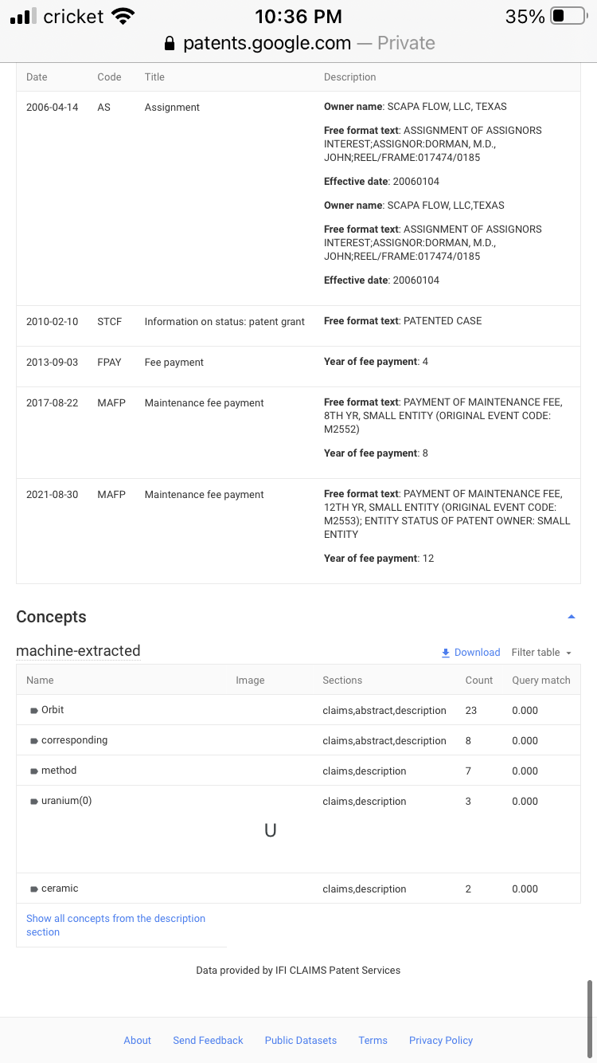Image resolution: width=597 pixels, height=1063 pixels.
Task: Tap the Query match column header
Action: pos(541,681)
